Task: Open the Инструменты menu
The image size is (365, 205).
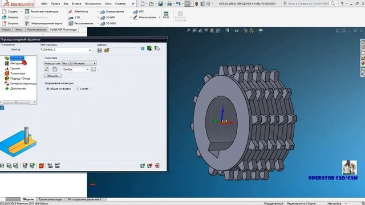Action: (x=93, y=4)
